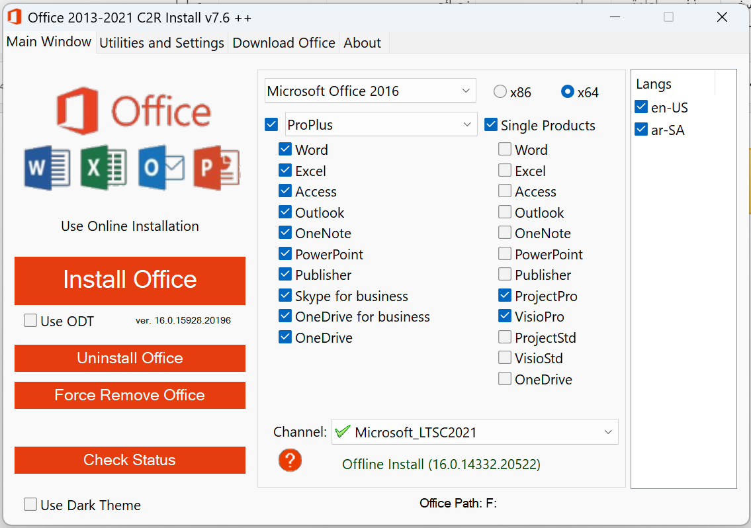Viewport: 751px width, 528px height.
Task: Check Word under Single Products
Action: point(505,149)
